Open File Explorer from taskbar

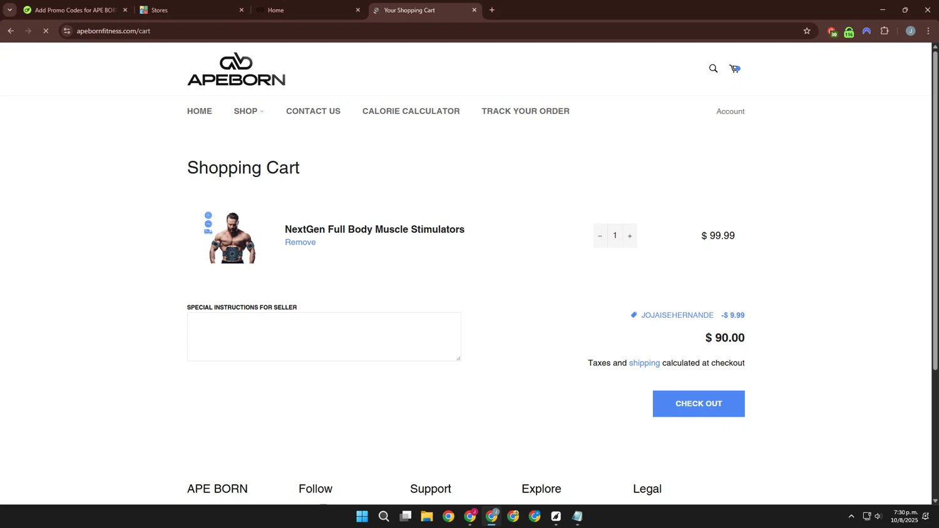pyautogui.click(x=427, y=516)
